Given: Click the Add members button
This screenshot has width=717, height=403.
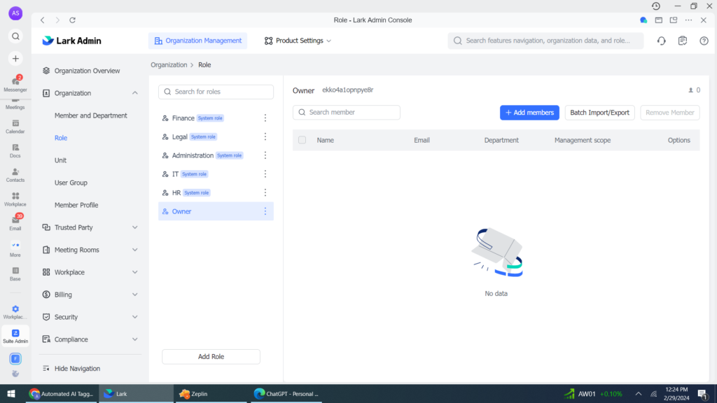Looking at the screenshot, I should pyautogui.click(x=529, y=113).
